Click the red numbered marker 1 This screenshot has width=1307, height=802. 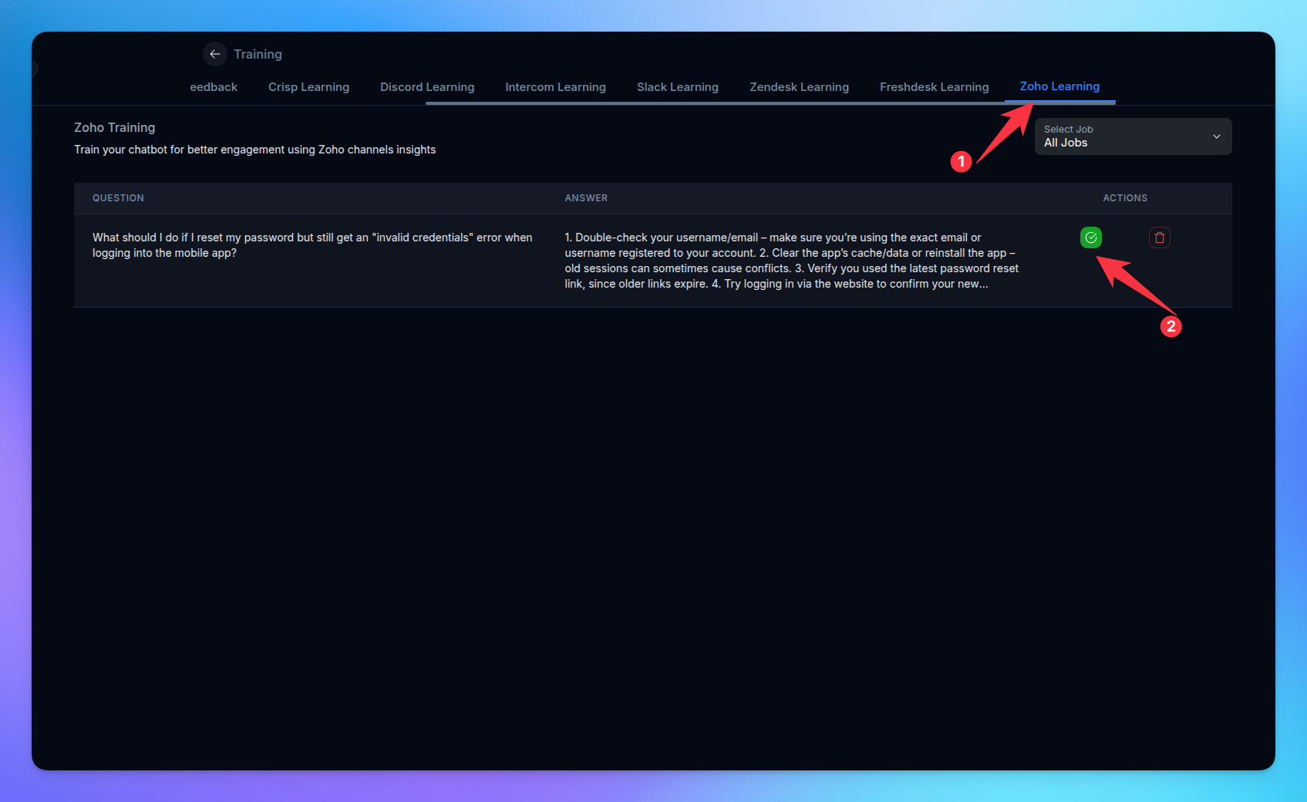(961, 162)
